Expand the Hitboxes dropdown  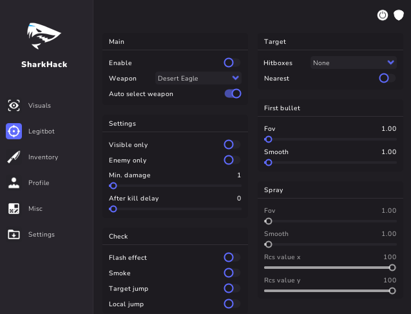[353, 63]
